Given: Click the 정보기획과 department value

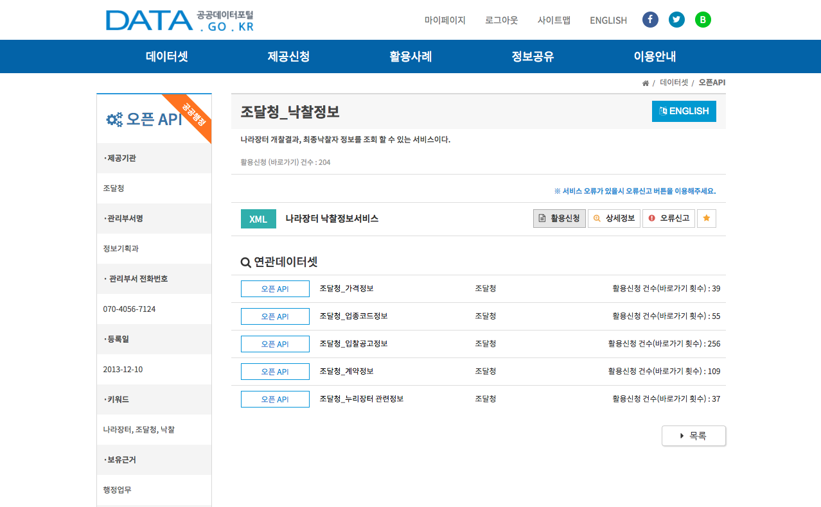Looking at the screenshot, I should point(121,249).
